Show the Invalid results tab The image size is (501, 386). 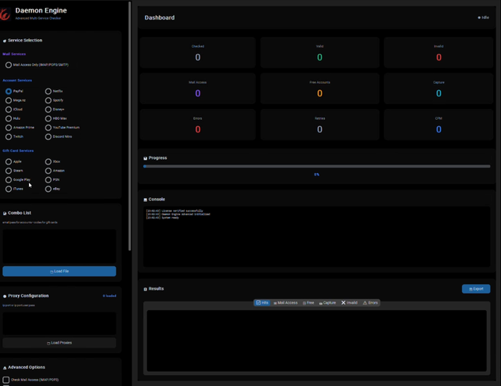point(349,302)
